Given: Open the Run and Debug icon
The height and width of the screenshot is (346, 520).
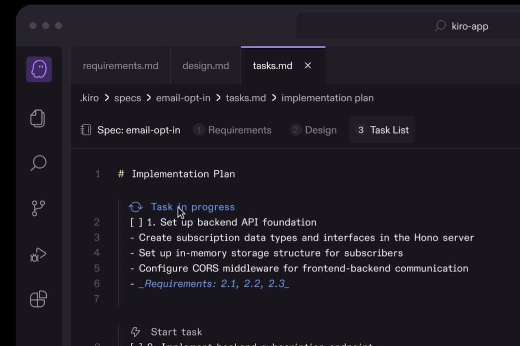Looking at the screenshot, I should [x=38, y=255].
